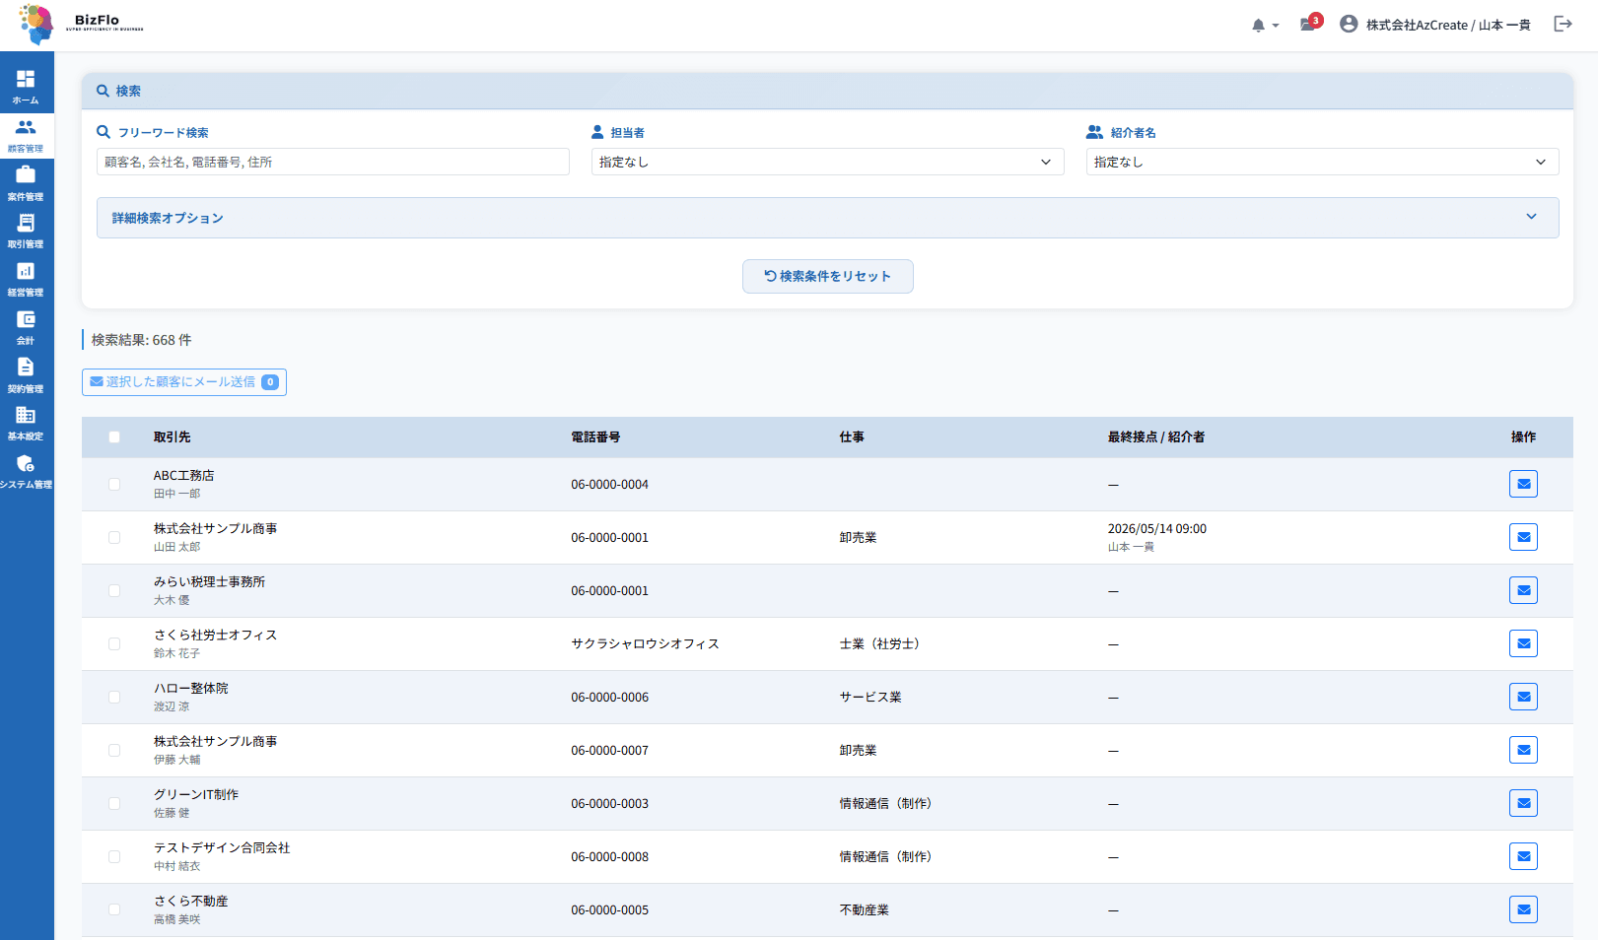This screenshot has height=940, width=1598.
Task: Click the 仕事 column header
Action: (x=852, y=437)
